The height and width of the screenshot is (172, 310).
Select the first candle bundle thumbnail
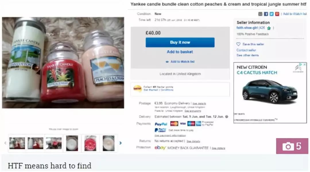[17, 143]
